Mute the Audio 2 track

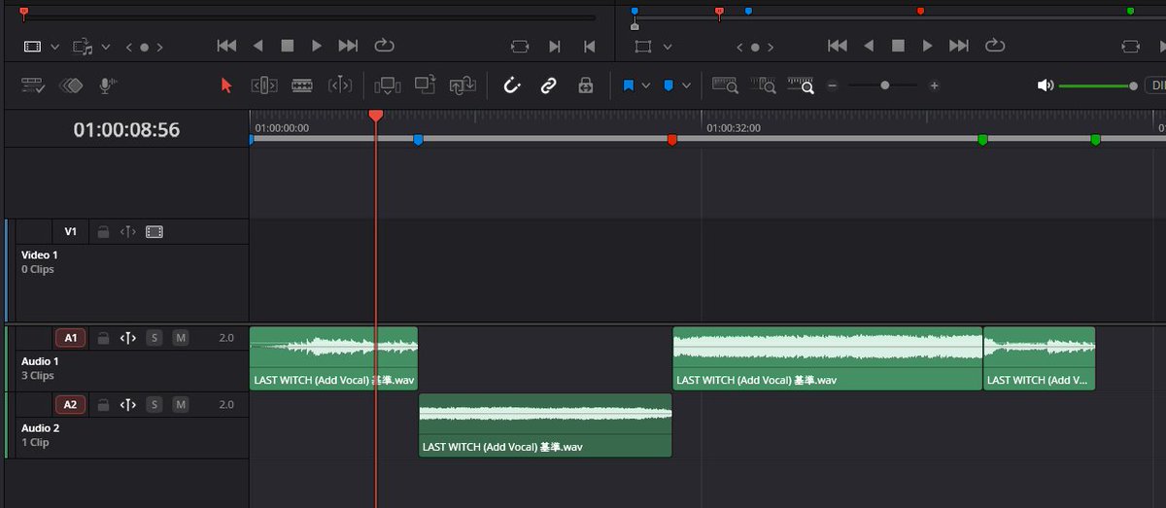pyautogui.click(x=180, y=405)
